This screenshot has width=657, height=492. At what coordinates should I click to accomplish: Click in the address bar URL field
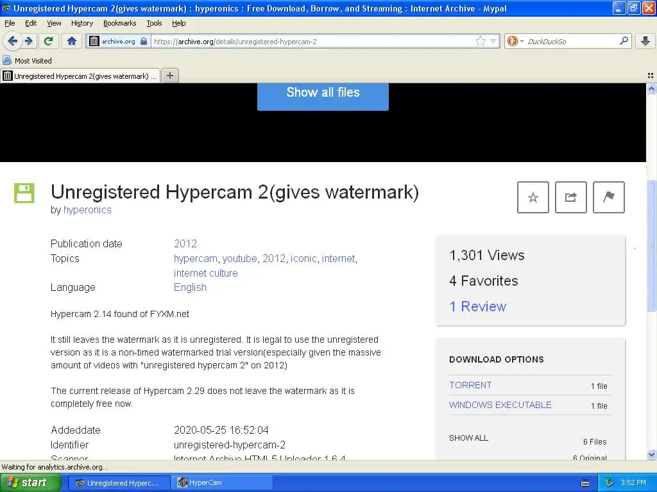tap(312, 41)
